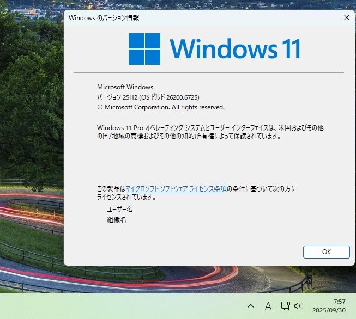Viewport: 356px width, 319px height.
Task: Click the IME input mode A indicator
Action: coord(268,306)
